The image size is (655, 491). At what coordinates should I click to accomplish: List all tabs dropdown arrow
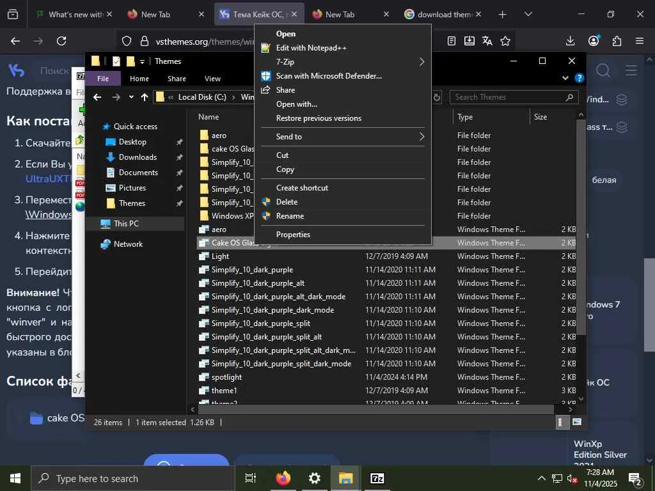click(x=528, y=15)
